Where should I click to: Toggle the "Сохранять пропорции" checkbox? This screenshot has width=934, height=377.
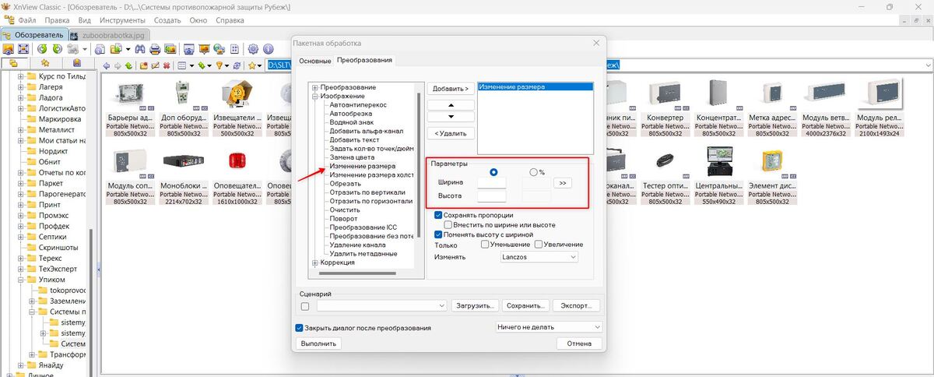(x=438, y=215)
